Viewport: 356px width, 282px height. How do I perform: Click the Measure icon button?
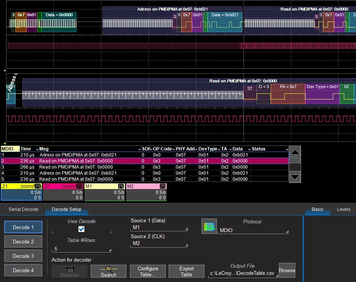[x=69, y=271]
